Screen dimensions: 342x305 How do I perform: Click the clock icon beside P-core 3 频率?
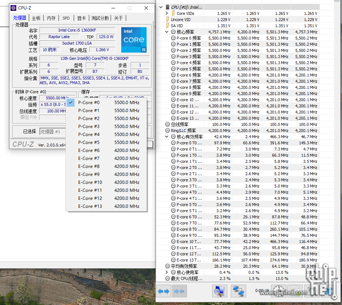coord(173,57)
